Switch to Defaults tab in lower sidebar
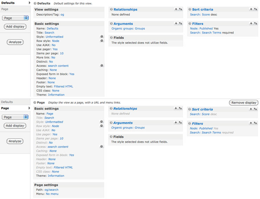This screenshot has width=260, height=199. coord(7,102)
